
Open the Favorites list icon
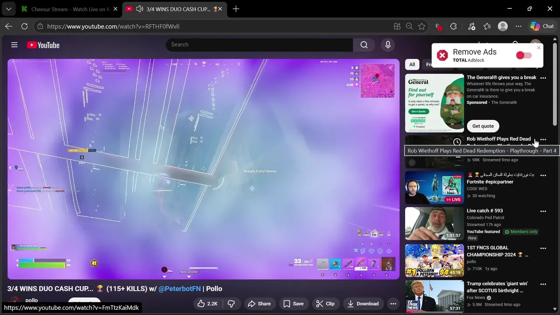[487, 26]
